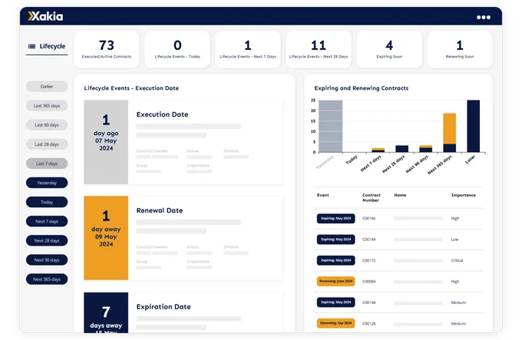Sort by the Name column header

400,195
